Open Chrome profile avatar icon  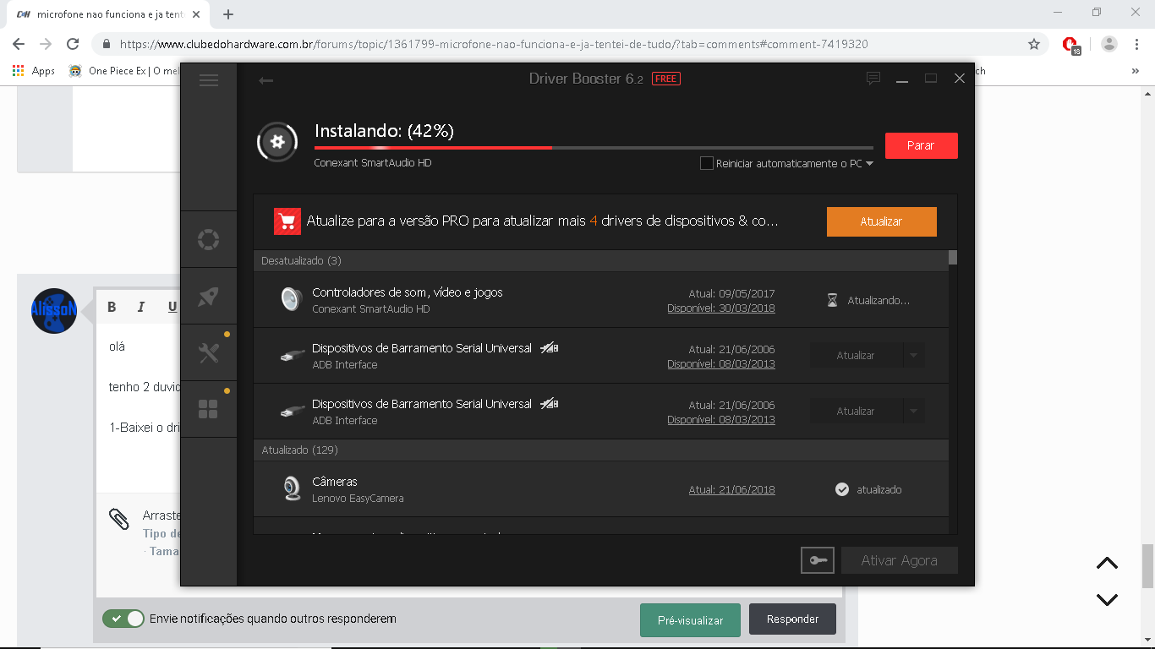1109,44
